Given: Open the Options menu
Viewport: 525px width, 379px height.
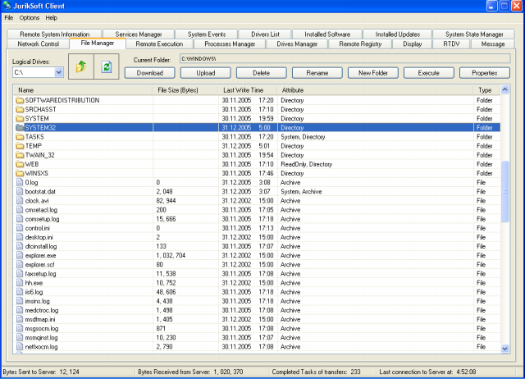Looking at the screenshot, I should (x=30, y=17).
